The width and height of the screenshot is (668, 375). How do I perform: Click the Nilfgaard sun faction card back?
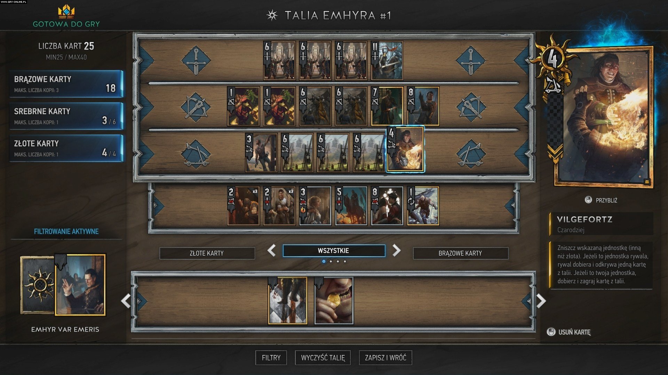click(x=38, y=285)
